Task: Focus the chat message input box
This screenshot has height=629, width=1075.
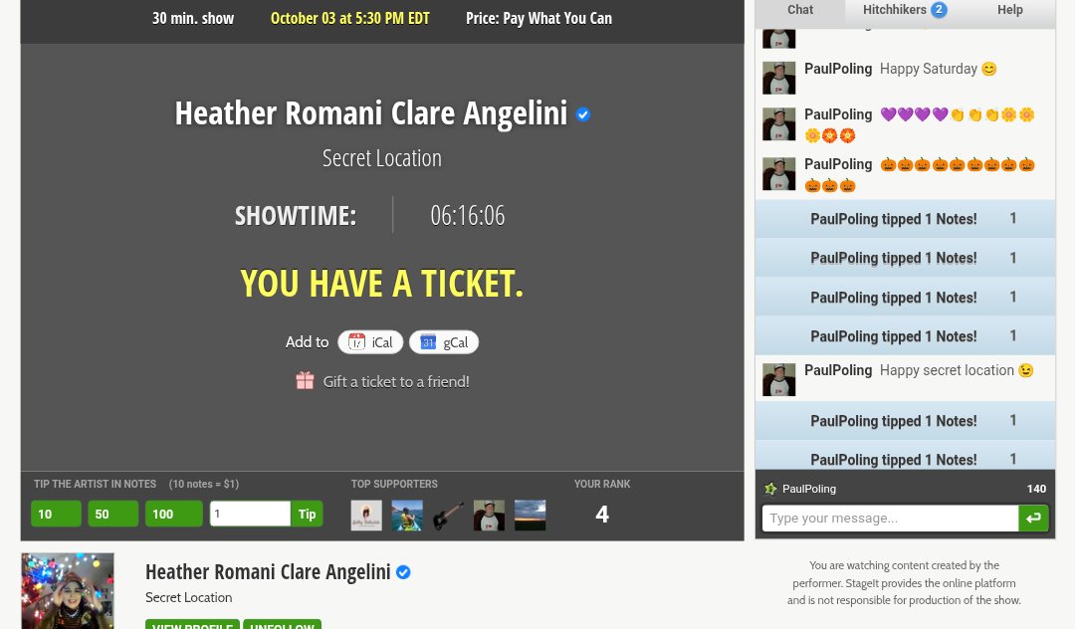Action: (x=890, y=518)
